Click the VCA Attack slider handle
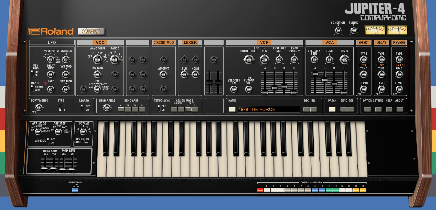Viewport: 436px width, 210px height. [315, 74]
